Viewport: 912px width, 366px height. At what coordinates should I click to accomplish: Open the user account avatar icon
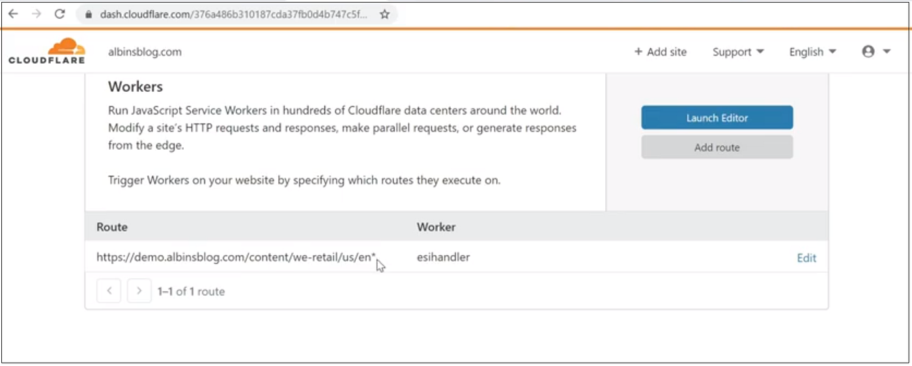868,51
